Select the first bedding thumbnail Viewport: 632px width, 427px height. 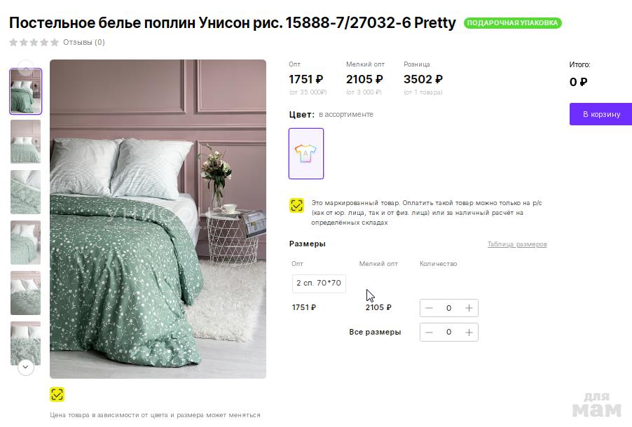click(26, 91)
